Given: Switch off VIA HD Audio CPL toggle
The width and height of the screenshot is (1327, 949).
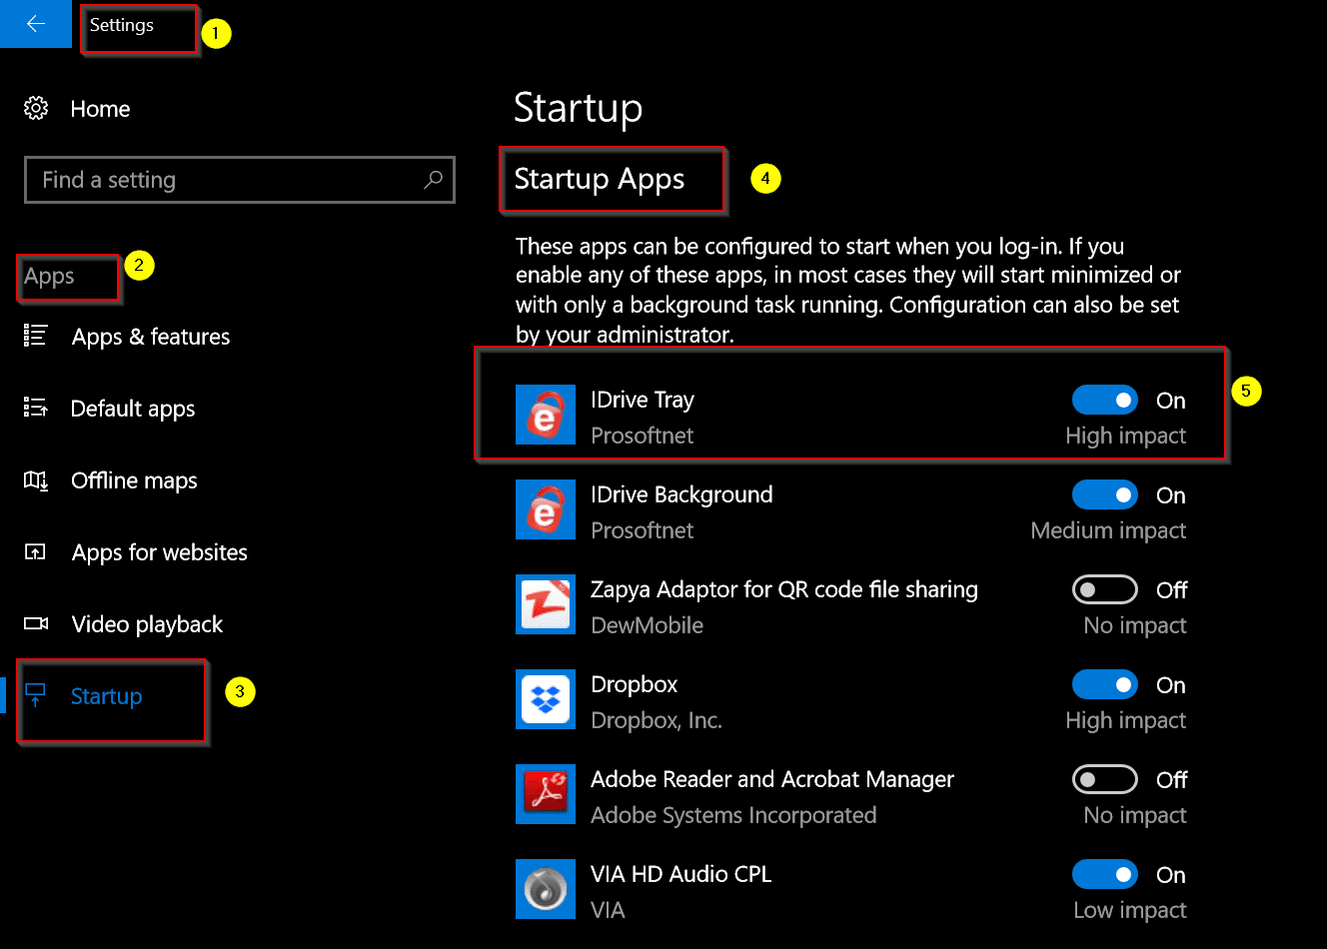Looking at the screenshot, I should pyautogui.click(x=1104, y=874).
